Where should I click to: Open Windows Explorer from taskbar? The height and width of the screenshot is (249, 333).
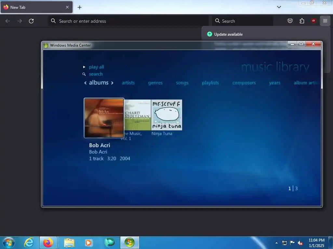click(69, 243)
